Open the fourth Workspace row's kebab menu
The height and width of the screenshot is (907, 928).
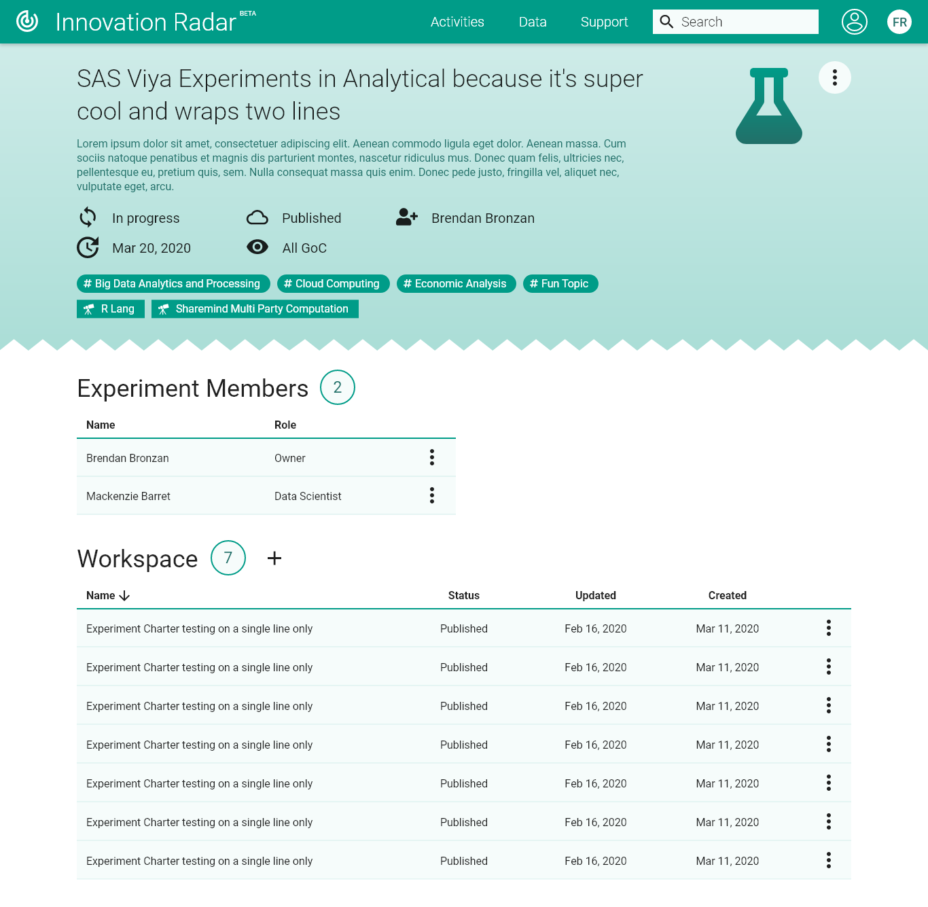point(829,744)
